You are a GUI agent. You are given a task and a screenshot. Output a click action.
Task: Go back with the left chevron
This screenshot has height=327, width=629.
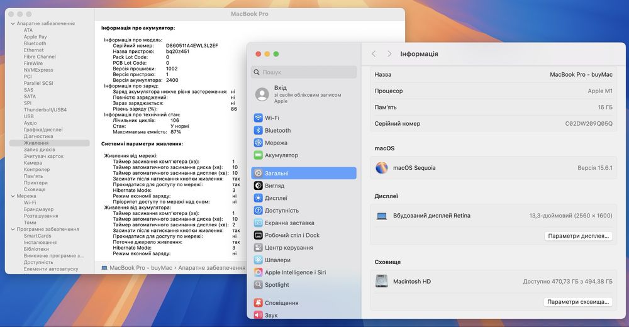(374, 53)
